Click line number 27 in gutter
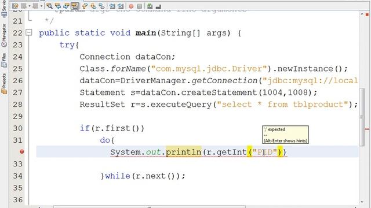Image resolution: width=371 pixels, height=208 pixels. click(x=18, y=92)
